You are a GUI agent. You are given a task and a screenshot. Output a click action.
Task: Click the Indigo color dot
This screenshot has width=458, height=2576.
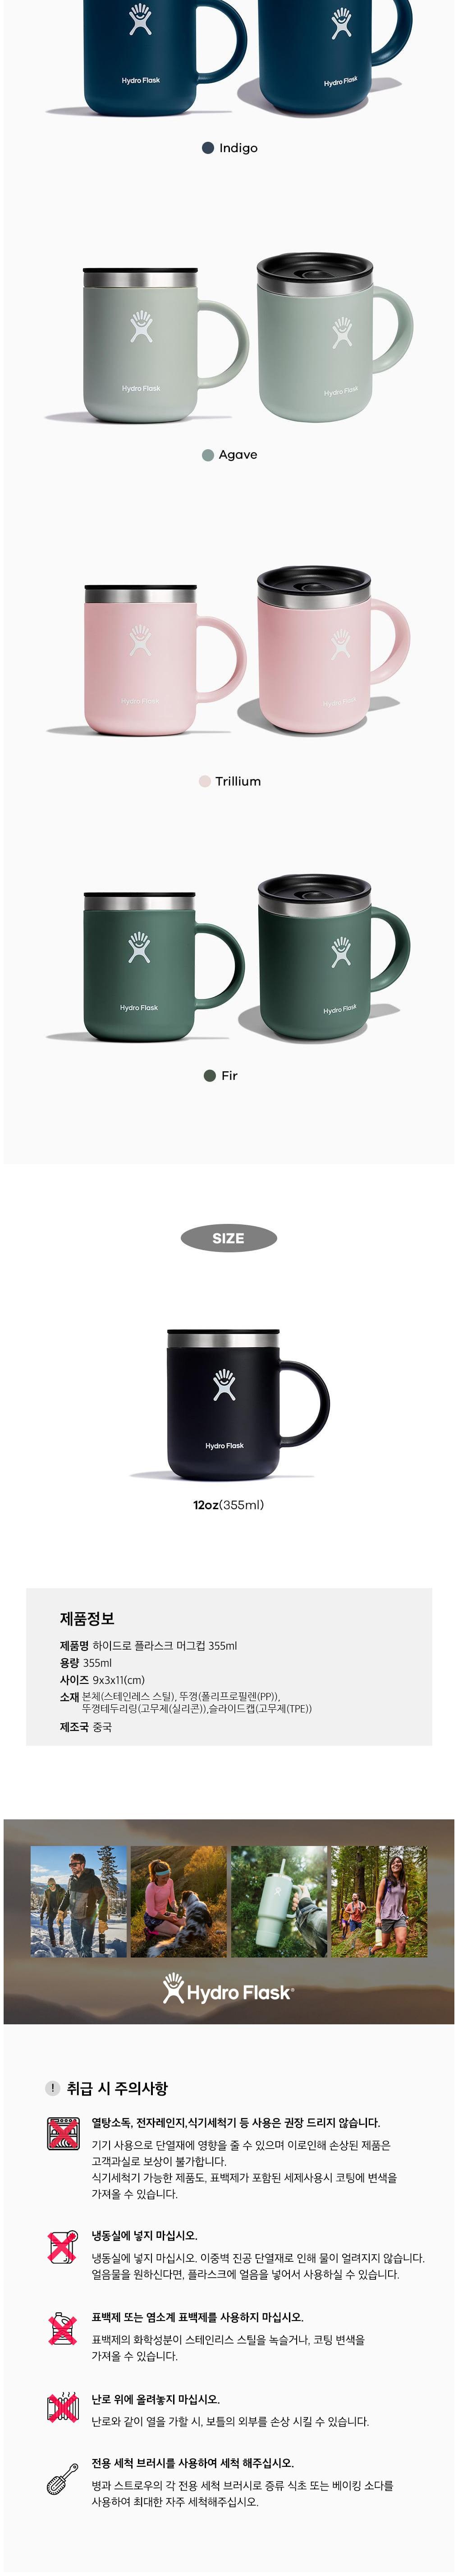click(x=207, y=148)
